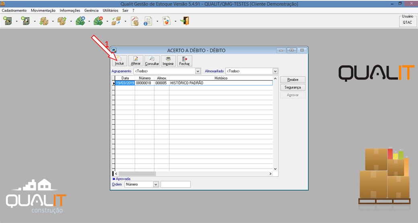Click the search field next to Ordem
418x223 pixels.
175,184
